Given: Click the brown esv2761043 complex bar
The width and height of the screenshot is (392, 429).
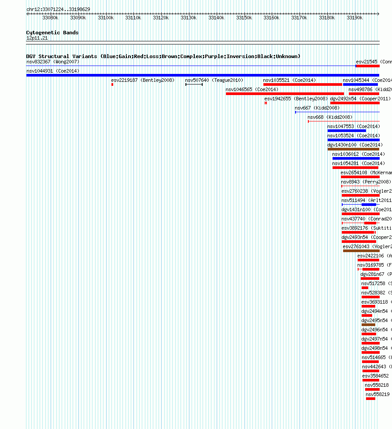Looking at the screenshot, I should (361, 251).
